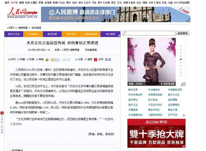This screenshot has height=151, width=206.
Task: Click the 人民微博 澳门 top banner ad
Action: tap(116, 14)
